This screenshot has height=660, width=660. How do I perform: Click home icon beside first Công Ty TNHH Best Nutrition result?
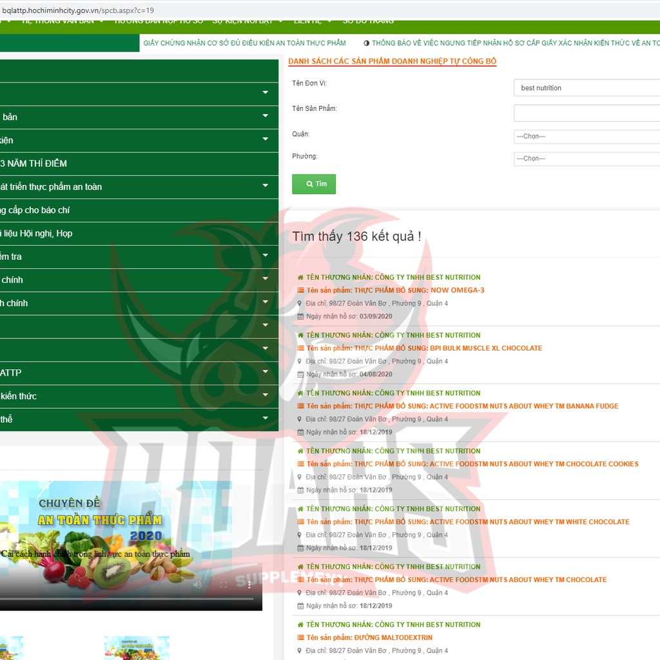300,278
